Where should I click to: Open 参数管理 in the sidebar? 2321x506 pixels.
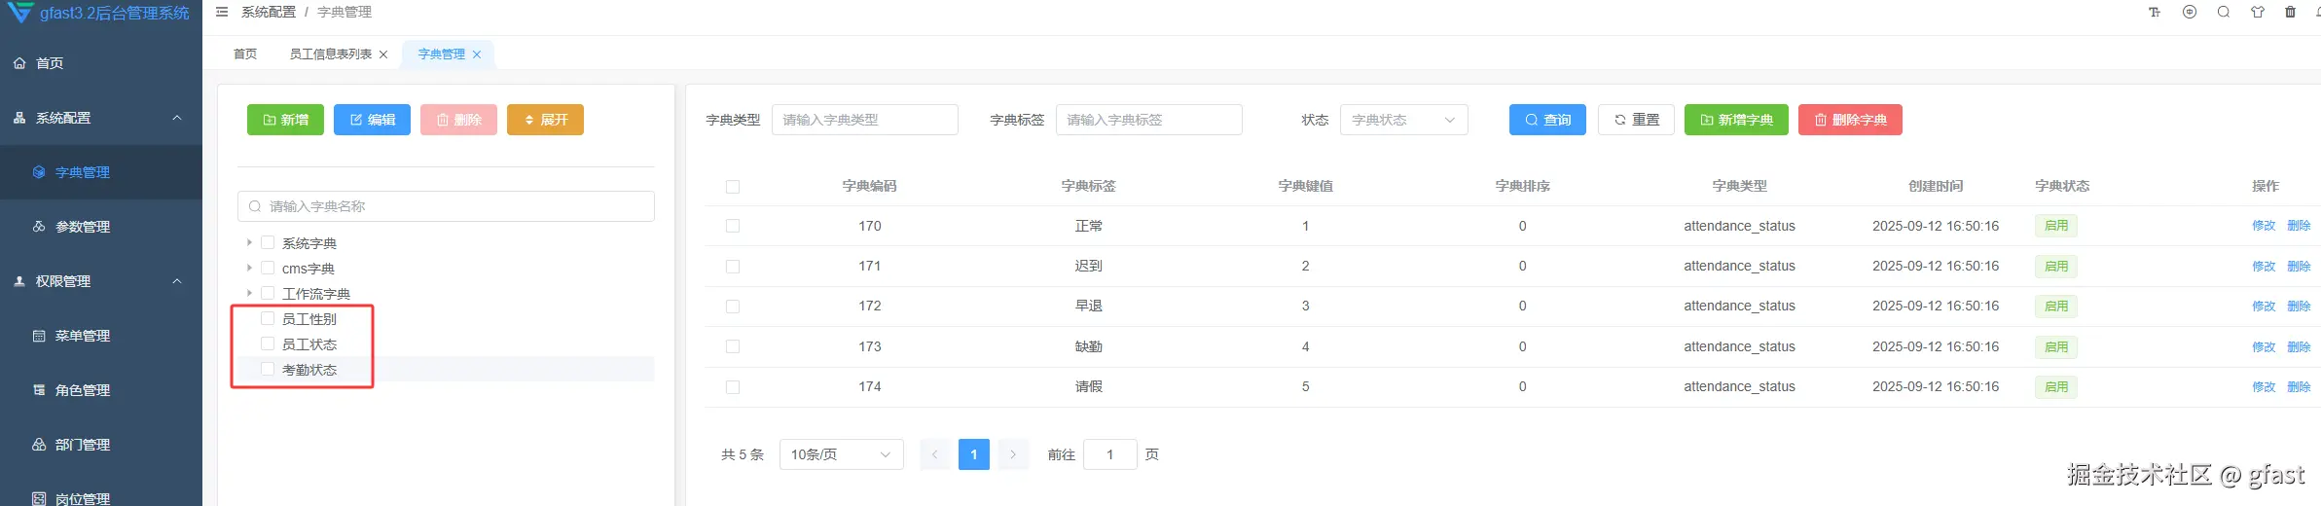click(x=101, y=227)
